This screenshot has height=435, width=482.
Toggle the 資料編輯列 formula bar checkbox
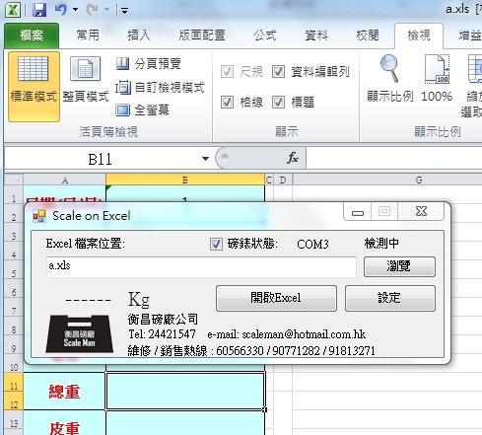278,71
